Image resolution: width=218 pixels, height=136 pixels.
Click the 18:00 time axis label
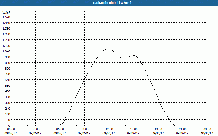tap(158, 129)
